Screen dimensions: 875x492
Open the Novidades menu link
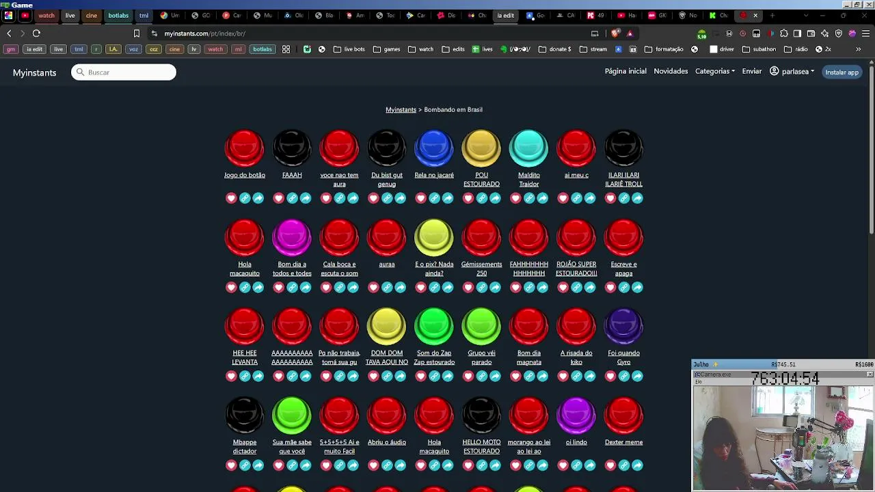coord(671,71)
